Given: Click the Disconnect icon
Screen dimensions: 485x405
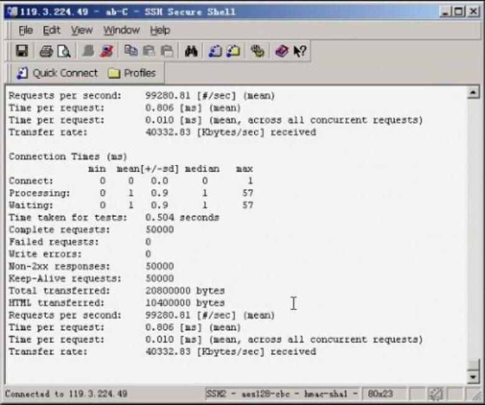Looking at the screenshot, I should click(107, 51).
